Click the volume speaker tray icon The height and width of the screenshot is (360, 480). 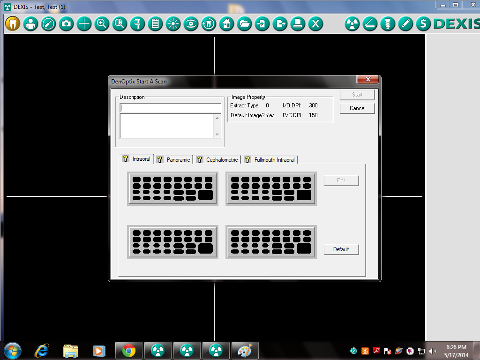click(x=432, y=351)
